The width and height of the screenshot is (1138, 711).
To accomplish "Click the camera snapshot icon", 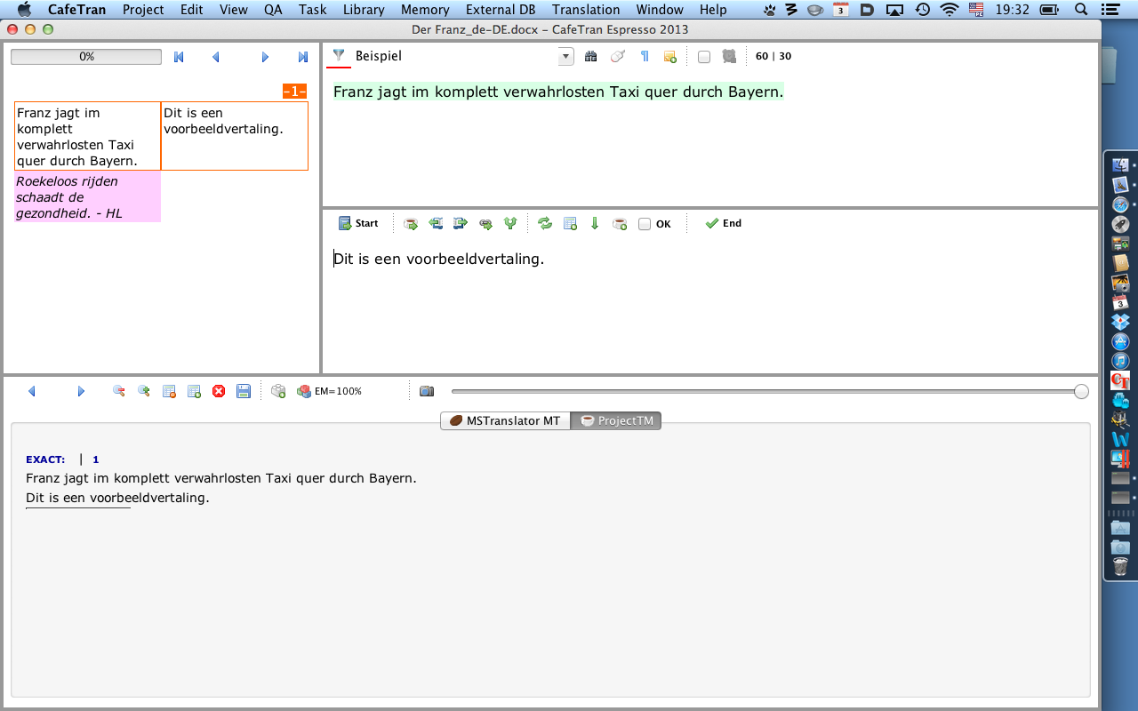I will click(x=427, y=391).
